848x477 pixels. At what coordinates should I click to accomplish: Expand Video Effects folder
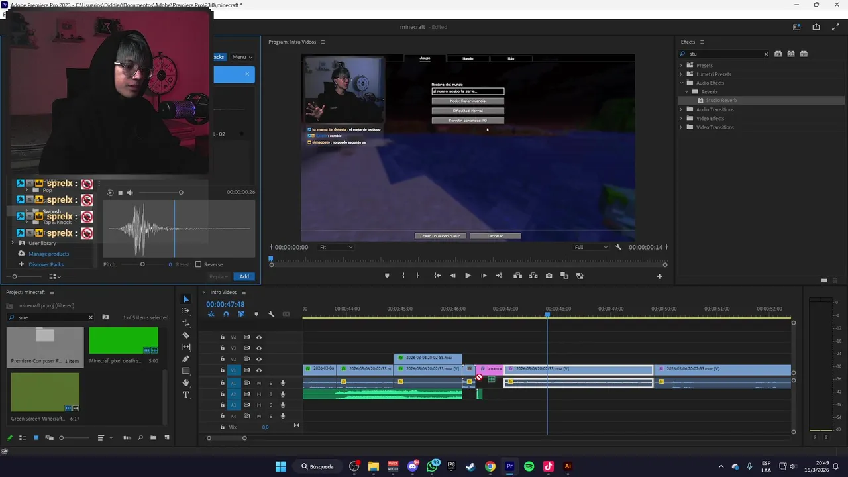tap(680, 118)
